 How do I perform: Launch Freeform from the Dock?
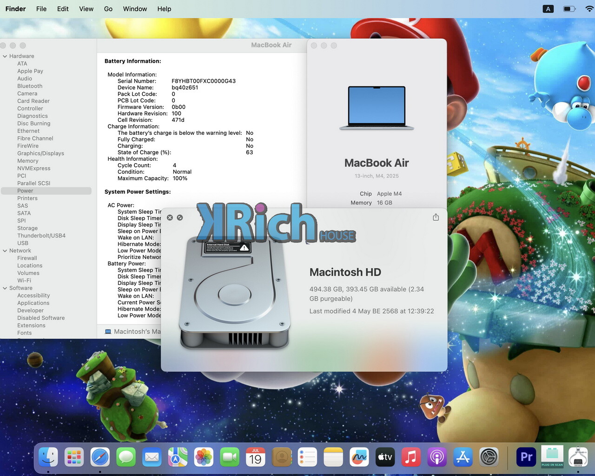coord(359,457)
